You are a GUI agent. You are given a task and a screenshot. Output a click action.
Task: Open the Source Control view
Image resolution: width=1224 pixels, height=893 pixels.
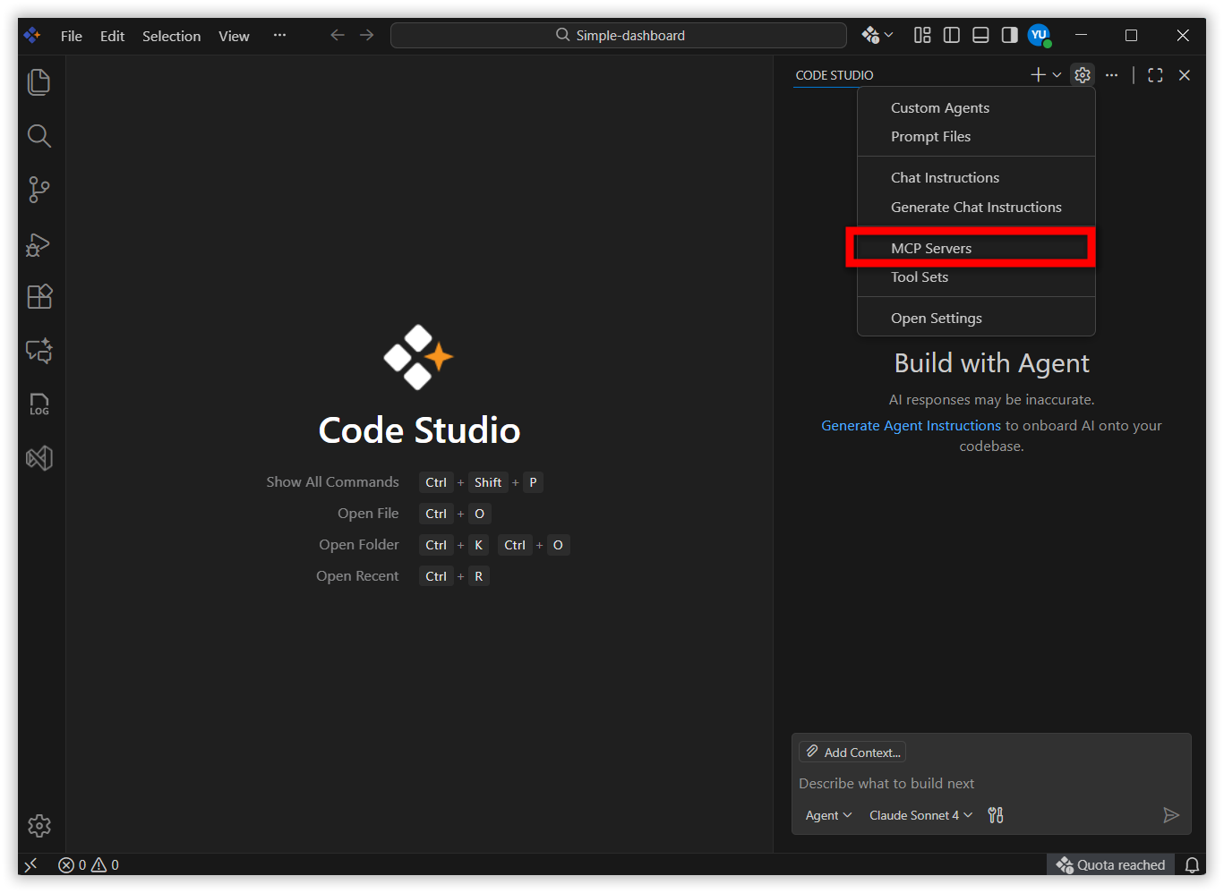tap(39, 190)
